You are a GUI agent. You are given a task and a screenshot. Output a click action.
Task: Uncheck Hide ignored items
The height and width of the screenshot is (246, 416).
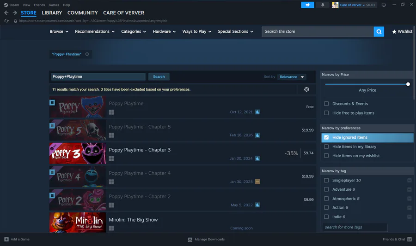pyautogui.click(x=326, y=138)
